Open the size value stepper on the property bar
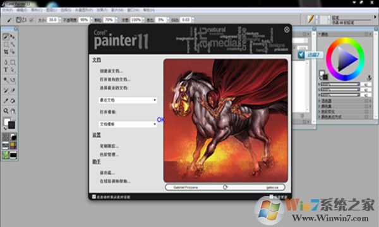Image resolution: width=379 pixels, height=227 pixels. point(60,20)
